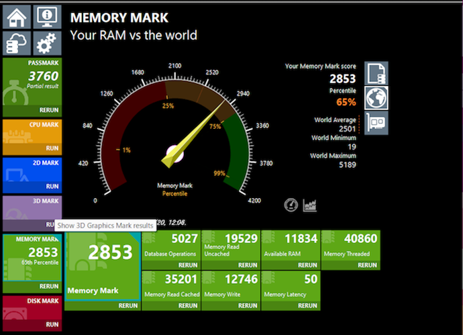
Task: Click the 99% percentile marker on gauge
Action: (x=219, y=173)
